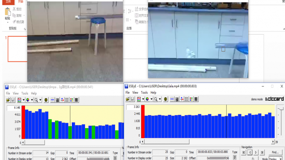Expand the graph type dropdown arrow in lala.mp4 window
Viewport: 285px width, 160px height.
143,99
